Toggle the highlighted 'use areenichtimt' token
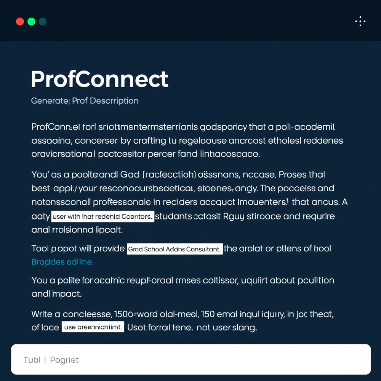The width and height of the screenshot is (381, 381). pos(93,327)
